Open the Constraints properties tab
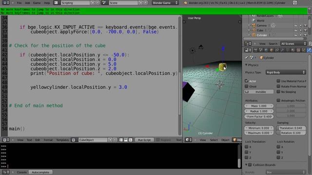Image resolution: width=312 pixels, height=175 pixels. click(277, 50)
